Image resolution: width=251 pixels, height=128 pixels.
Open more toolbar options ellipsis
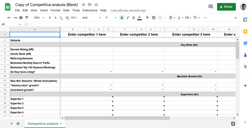[205, 18]
